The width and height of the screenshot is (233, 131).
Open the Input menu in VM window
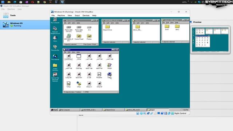point(77,15)
